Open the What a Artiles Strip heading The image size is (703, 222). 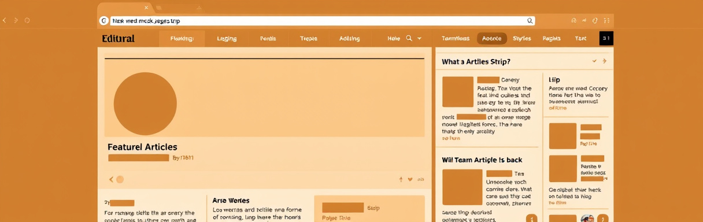tap(476, 61)
